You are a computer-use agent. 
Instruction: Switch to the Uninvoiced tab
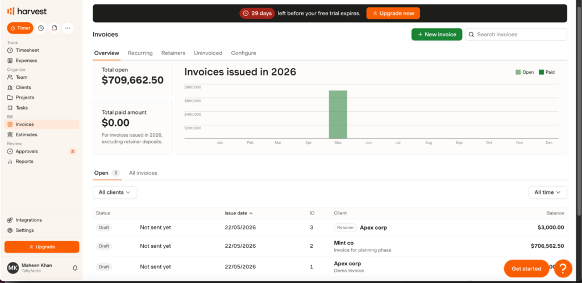[x=208, y=53]
